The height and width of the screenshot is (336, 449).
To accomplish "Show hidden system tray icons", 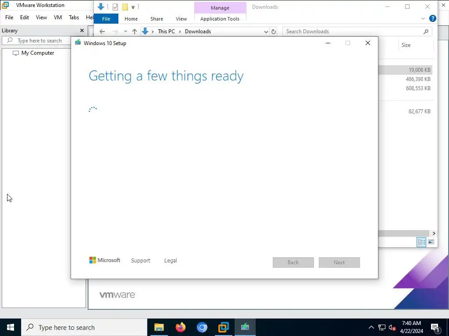I will coord(371,327).
